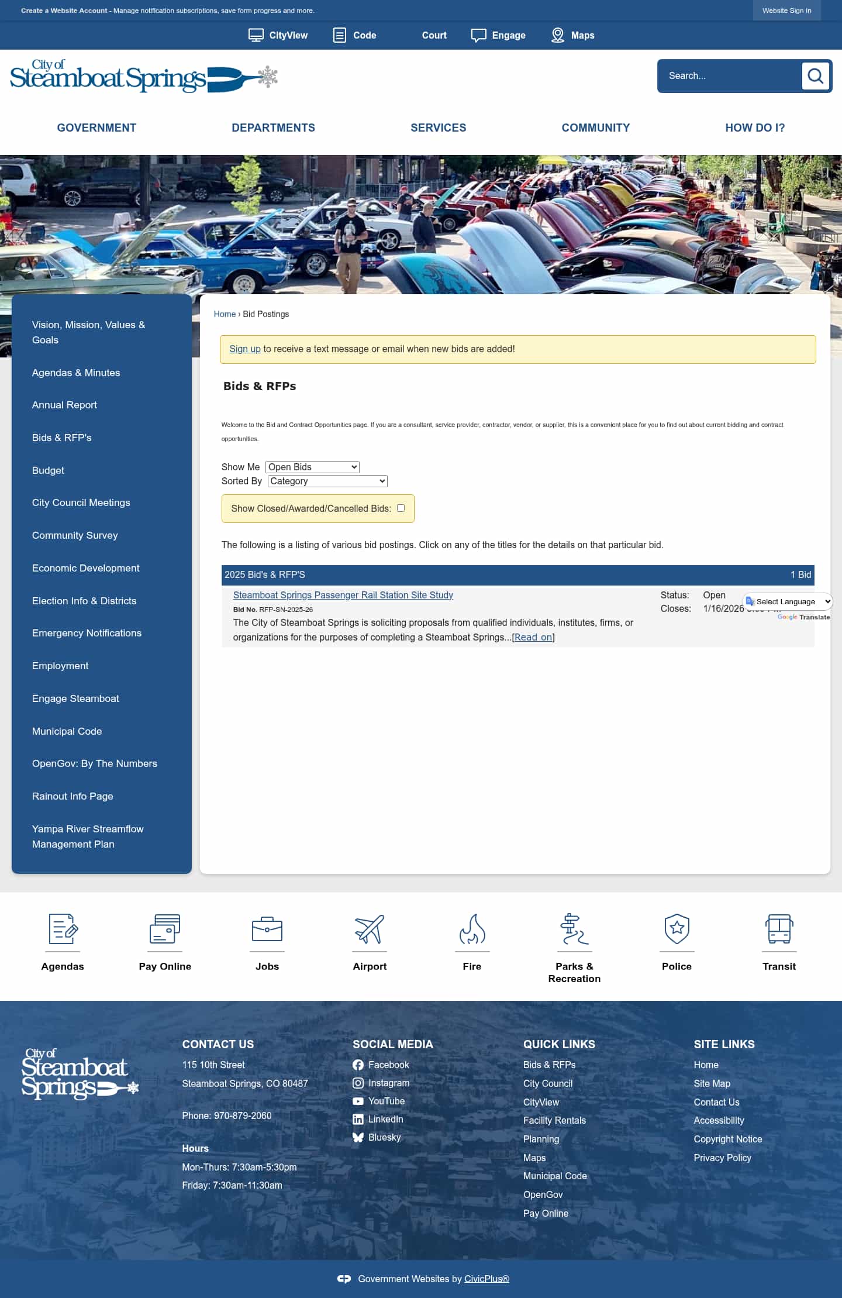This screenshot has height=1298, width=842.
Task: Click the Home breadcrumb link
Action: click(x=225, y=314)
